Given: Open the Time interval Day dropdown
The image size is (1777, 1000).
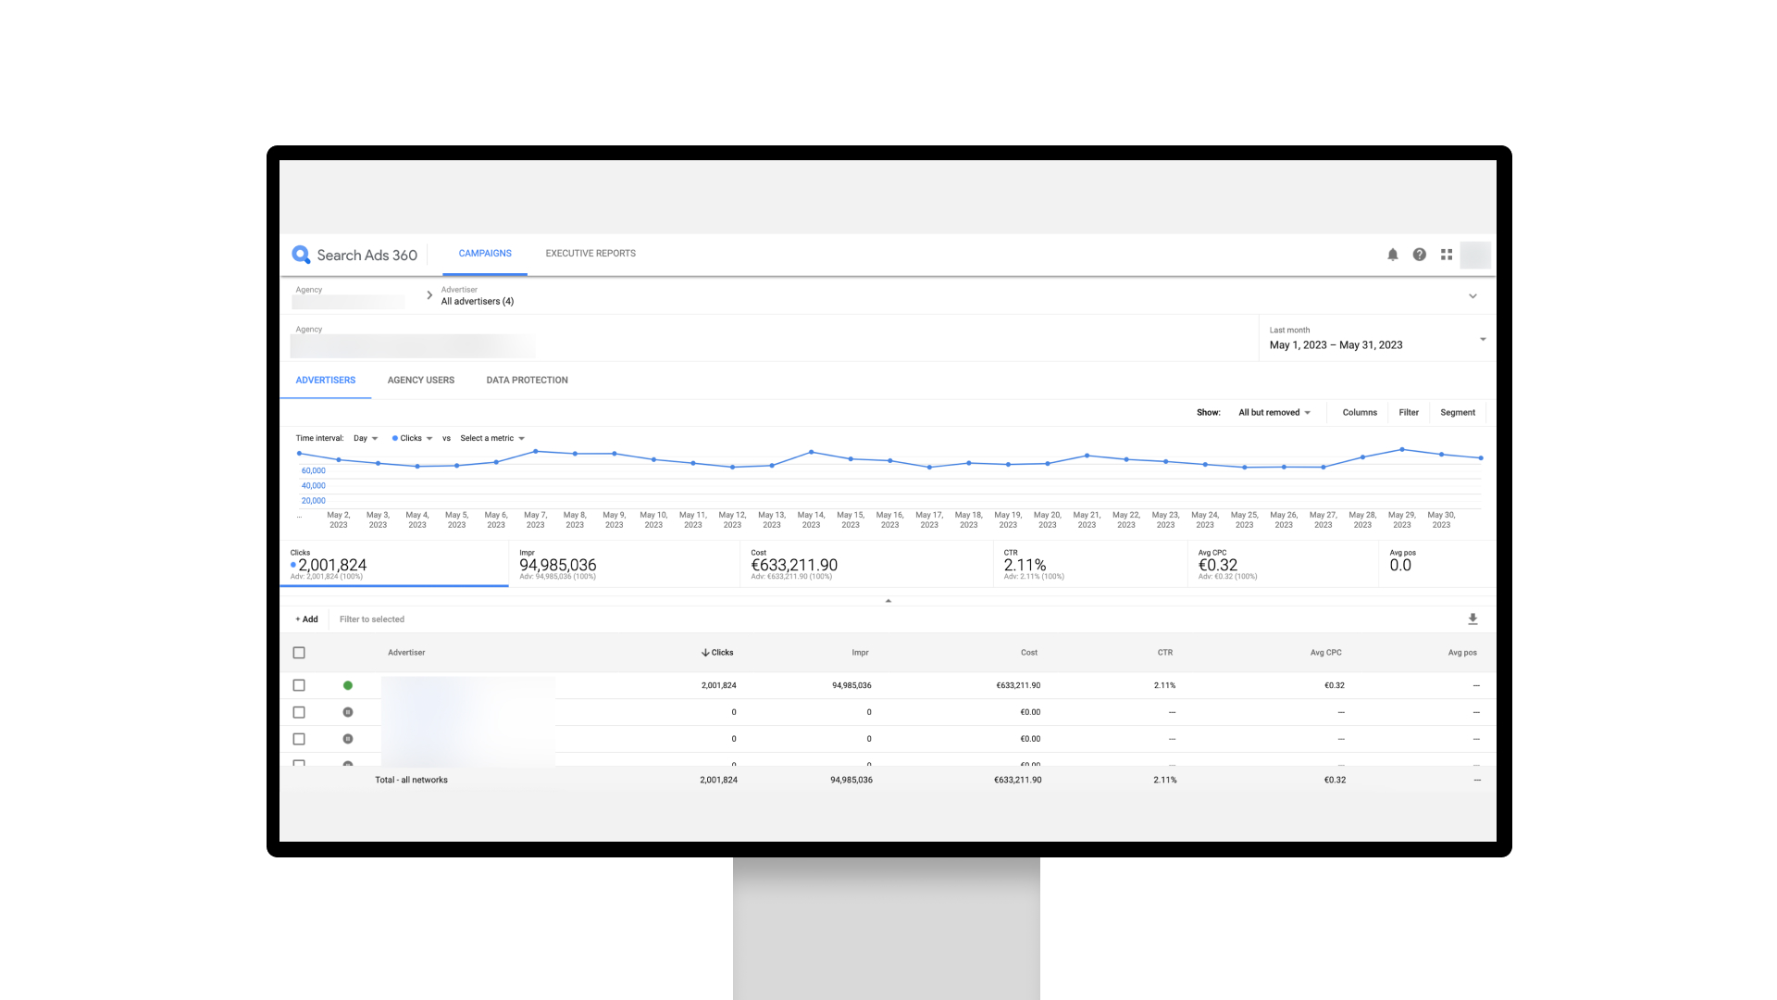Looking at the screenshot, I should [x=366, y=439].
